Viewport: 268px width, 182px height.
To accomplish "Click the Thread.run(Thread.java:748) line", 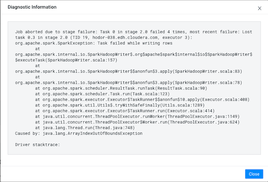I will pos(85,128).
